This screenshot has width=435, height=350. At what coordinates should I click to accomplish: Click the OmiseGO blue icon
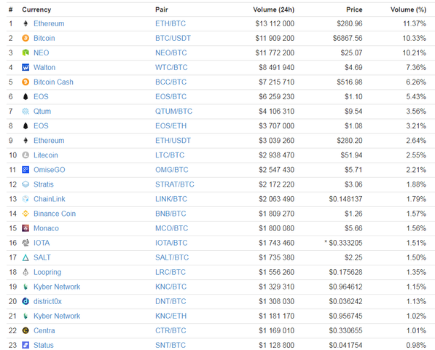[x=26, y=170]
